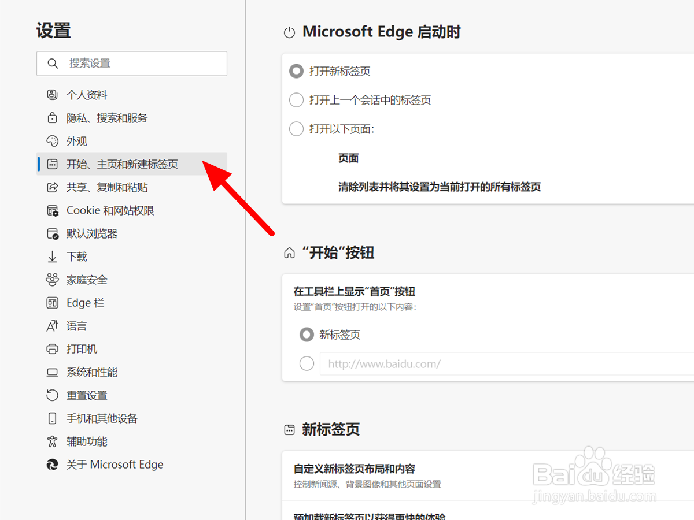This screenshot has width=694, height=520.
Task: Click 清除列表并将其设置为当前打开的所有标签页
Action: tap(440, 187)
